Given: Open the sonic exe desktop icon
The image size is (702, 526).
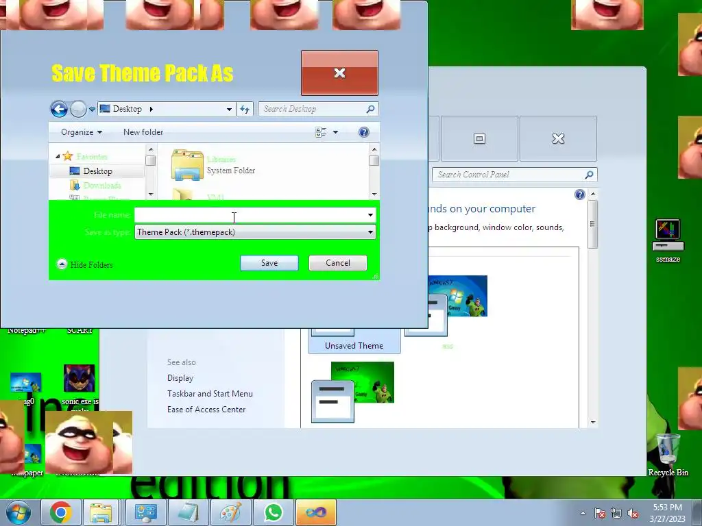Looking at the screenshot, I should pyautogui.click(x=80, y=386).
